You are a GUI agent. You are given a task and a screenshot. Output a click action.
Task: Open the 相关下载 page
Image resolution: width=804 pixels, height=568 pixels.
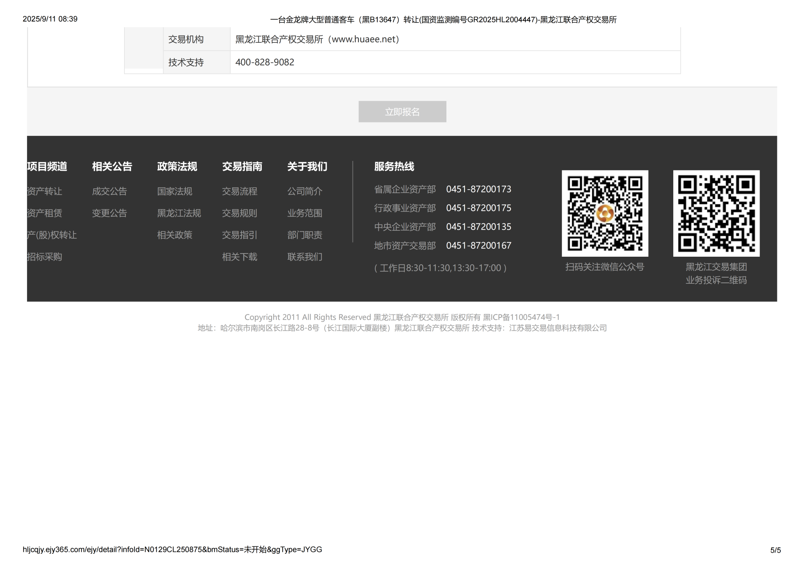point(239,257)
